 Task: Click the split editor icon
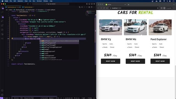[x=92, y=7]
